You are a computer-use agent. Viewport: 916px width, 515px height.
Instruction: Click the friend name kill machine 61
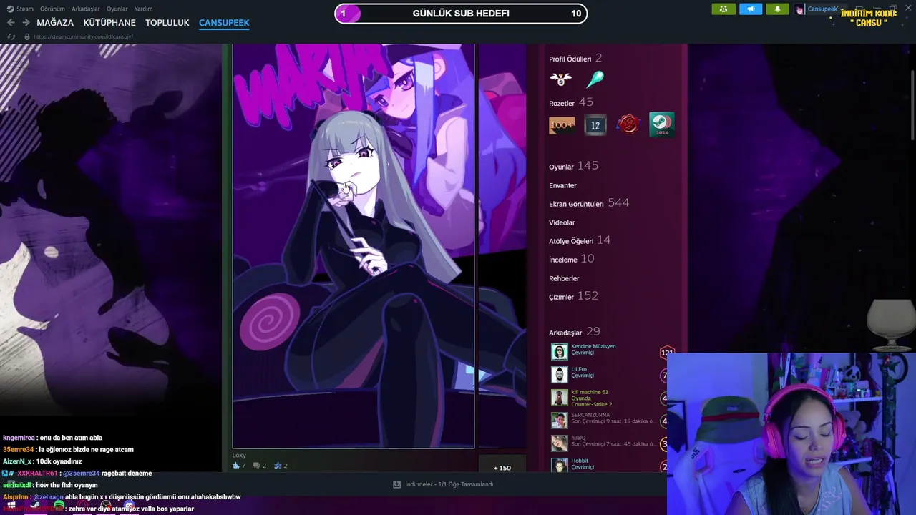(x=590, y=392)
